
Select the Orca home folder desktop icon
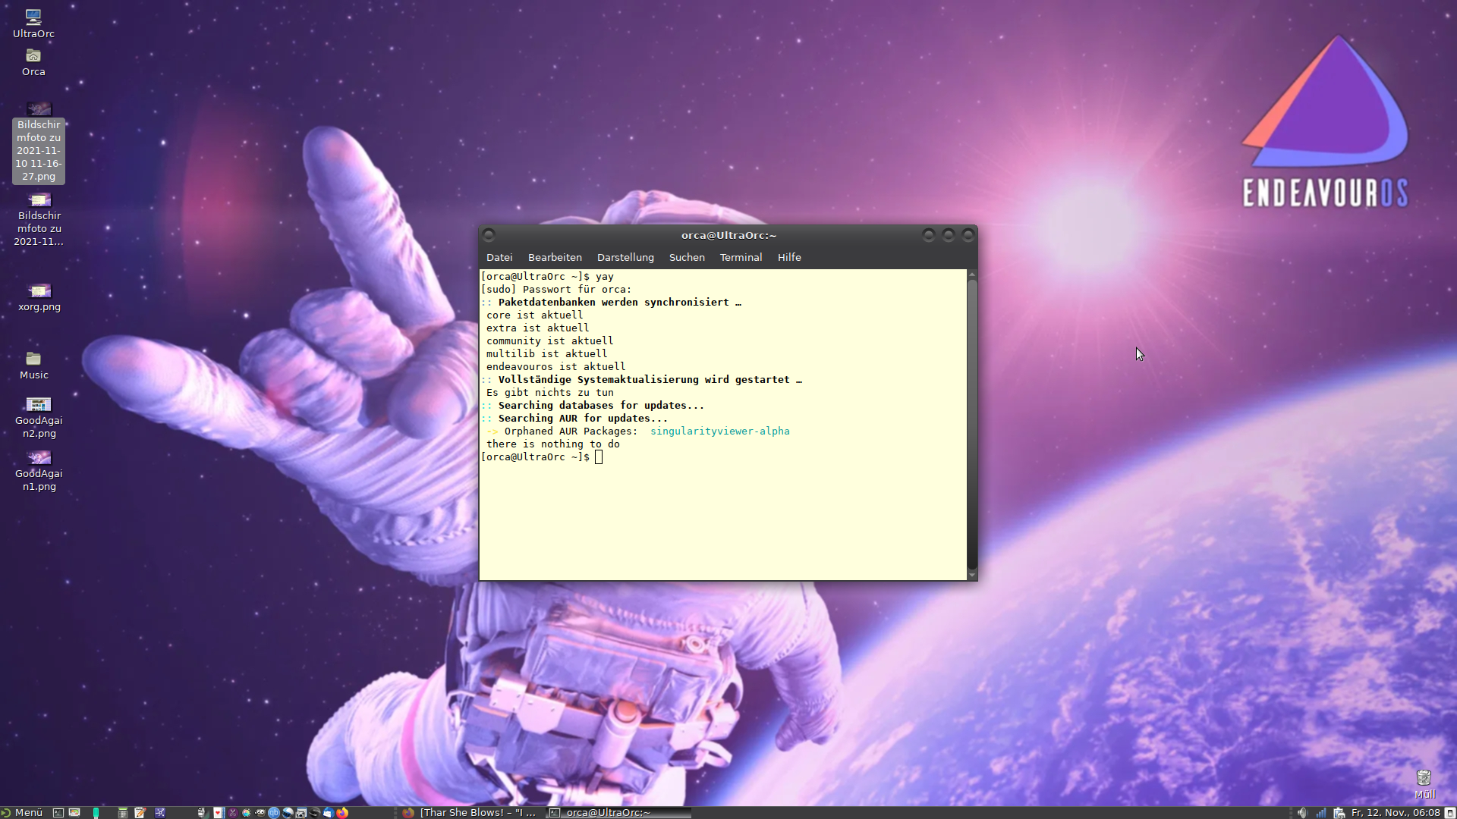coord(33,62)
